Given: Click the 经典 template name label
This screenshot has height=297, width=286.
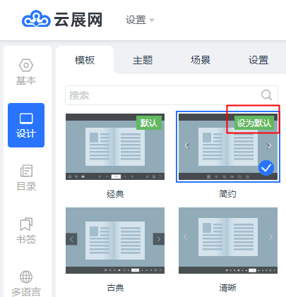Looking at the screenshot, I should point(115,194).
